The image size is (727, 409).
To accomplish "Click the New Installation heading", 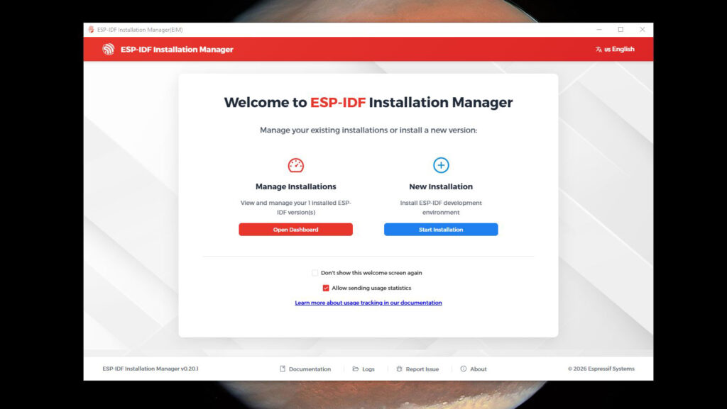I will pos(441,186).
